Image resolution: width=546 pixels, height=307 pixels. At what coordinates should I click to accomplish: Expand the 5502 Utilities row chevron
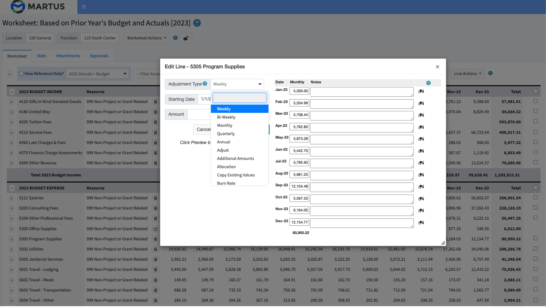[x=11, y=249]
